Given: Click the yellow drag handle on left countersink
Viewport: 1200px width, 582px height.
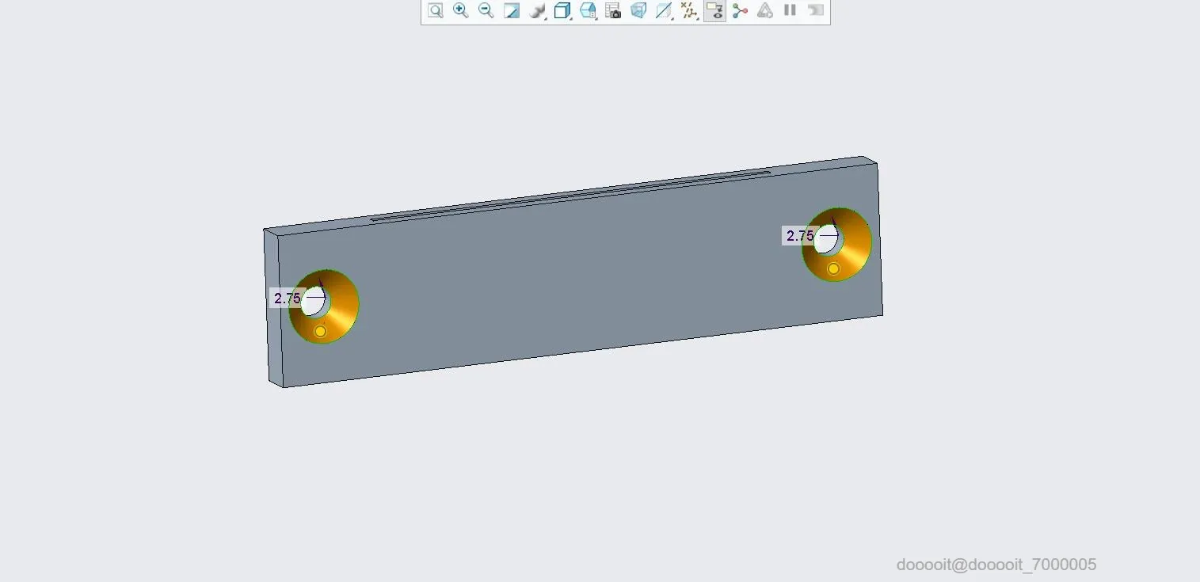Looking at the screenshot, I should coord(320,331).
